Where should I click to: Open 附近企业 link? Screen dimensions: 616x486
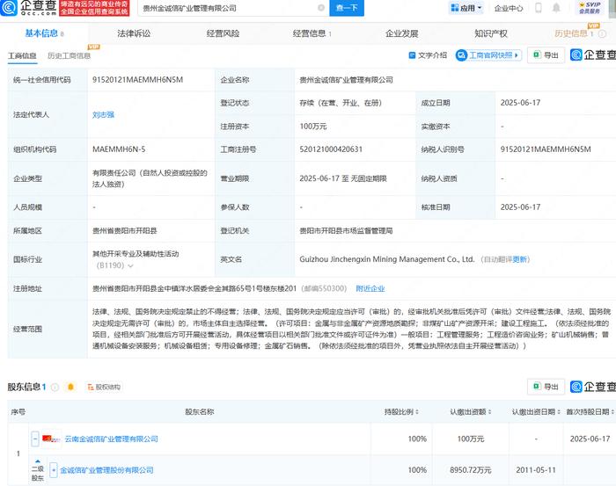point(370,288)
